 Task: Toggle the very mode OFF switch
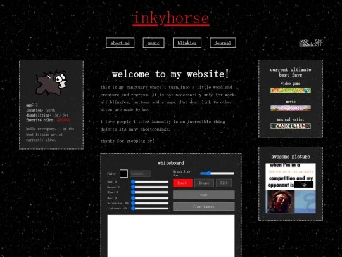pos(311,43)
